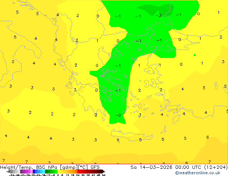This screenshot has width=228, height=176.
Task: Click the bright green legend swatch
Action: click(56, 171)
